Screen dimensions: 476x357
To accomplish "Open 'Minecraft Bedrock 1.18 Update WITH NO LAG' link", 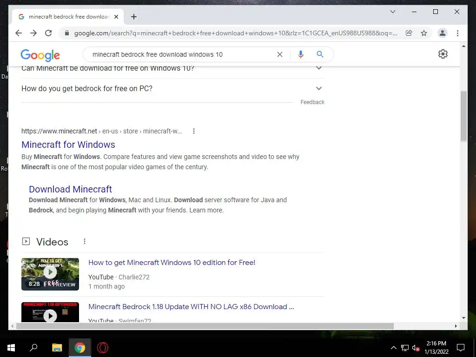I will point(191,307).
